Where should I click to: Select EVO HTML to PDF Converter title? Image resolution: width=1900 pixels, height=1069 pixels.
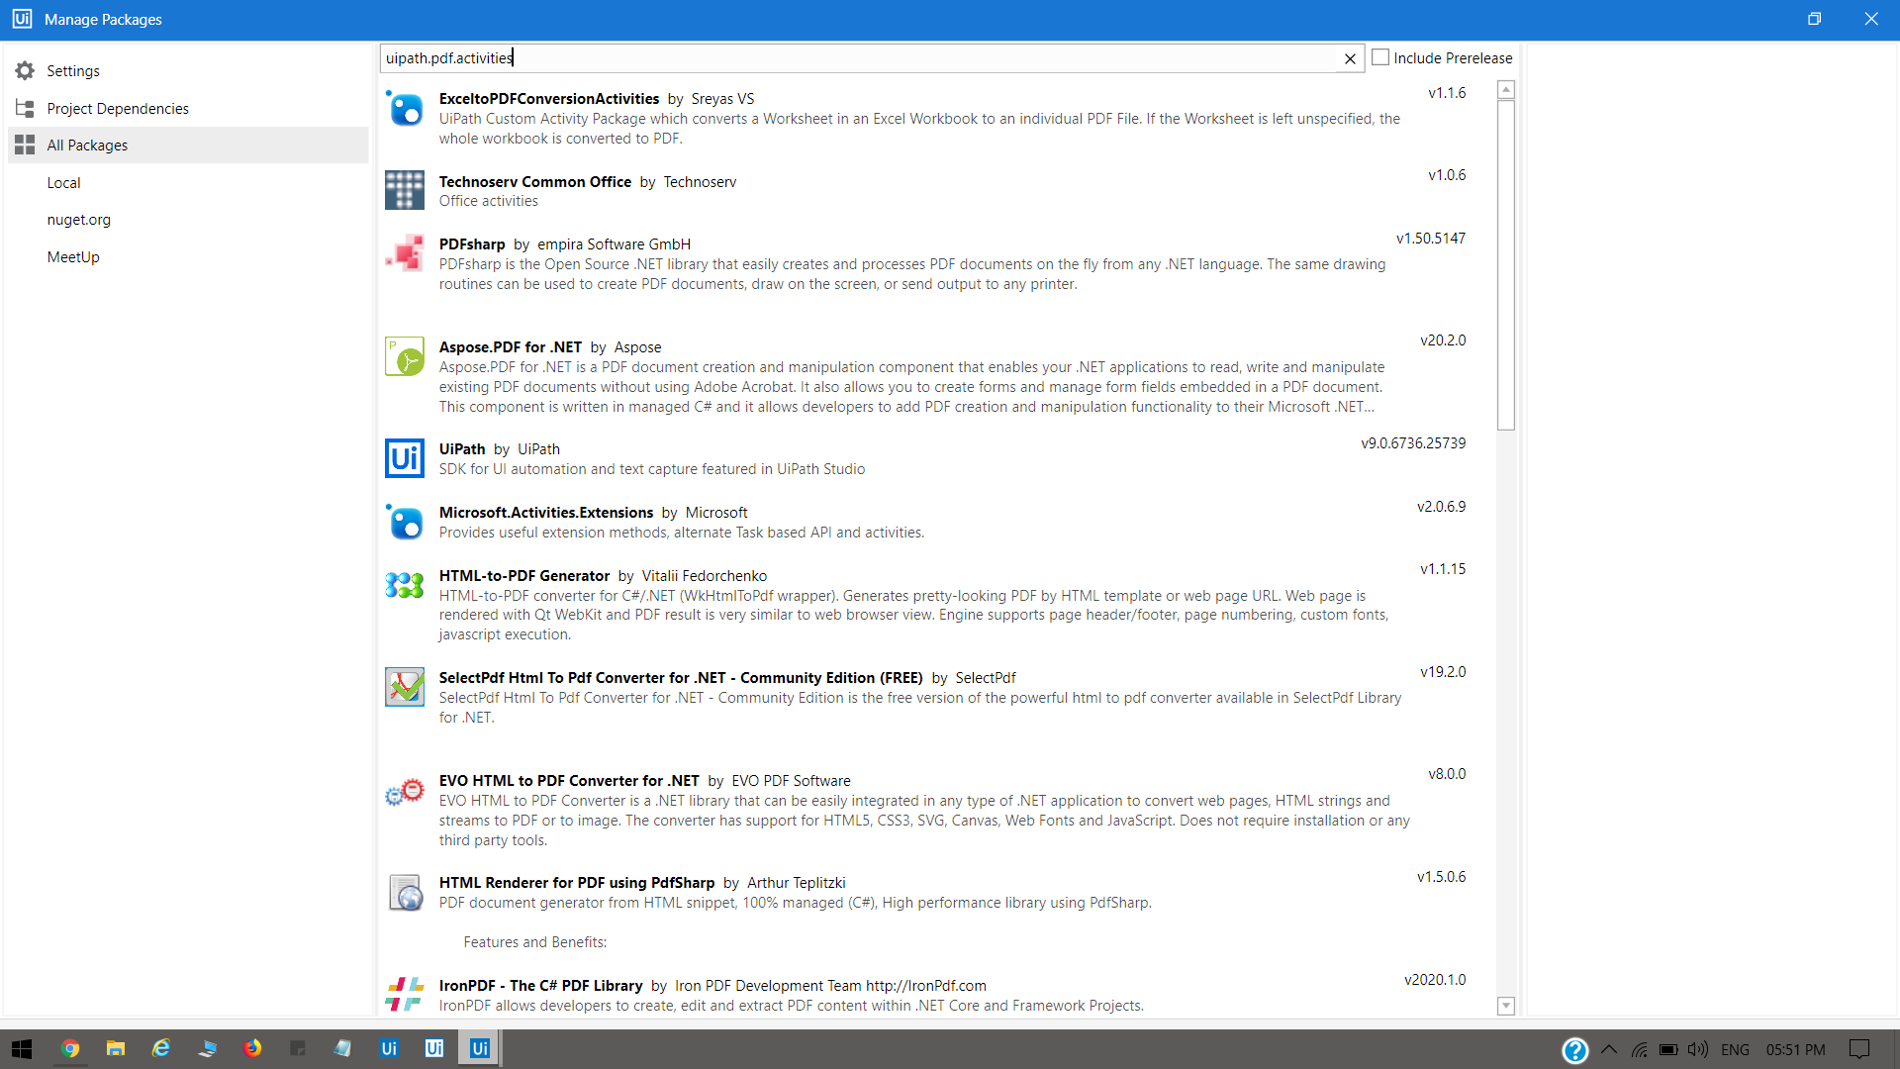point(569,781)
